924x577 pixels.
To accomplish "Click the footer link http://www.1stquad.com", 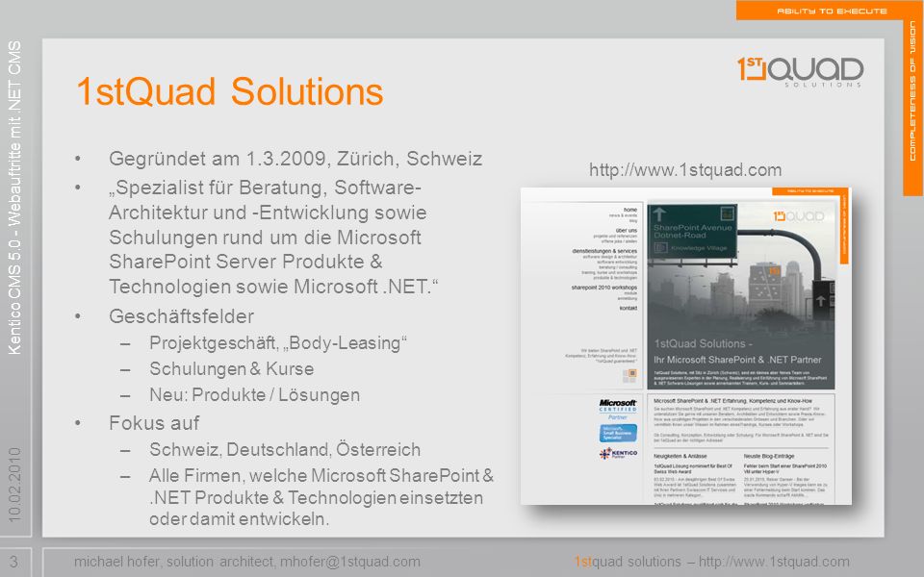I will click(x=774, y=562).
